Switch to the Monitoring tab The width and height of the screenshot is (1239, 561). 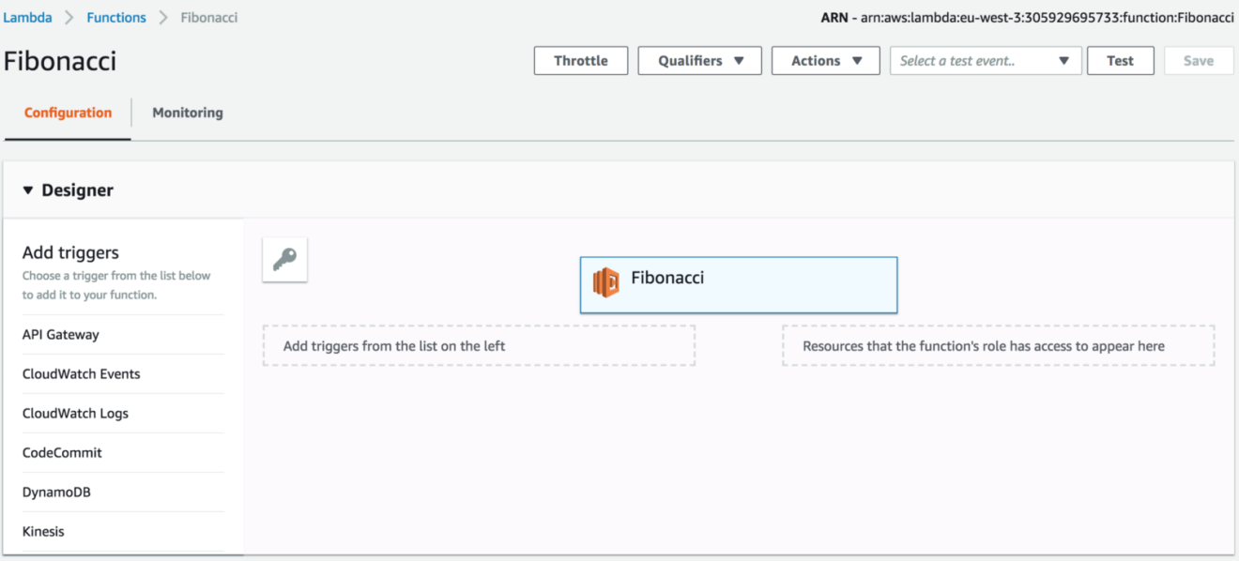188,113
